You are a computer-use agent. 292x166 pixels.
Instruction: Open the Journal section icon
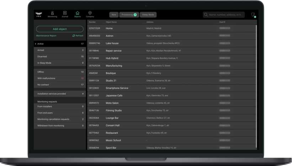(x=65, y=13)
